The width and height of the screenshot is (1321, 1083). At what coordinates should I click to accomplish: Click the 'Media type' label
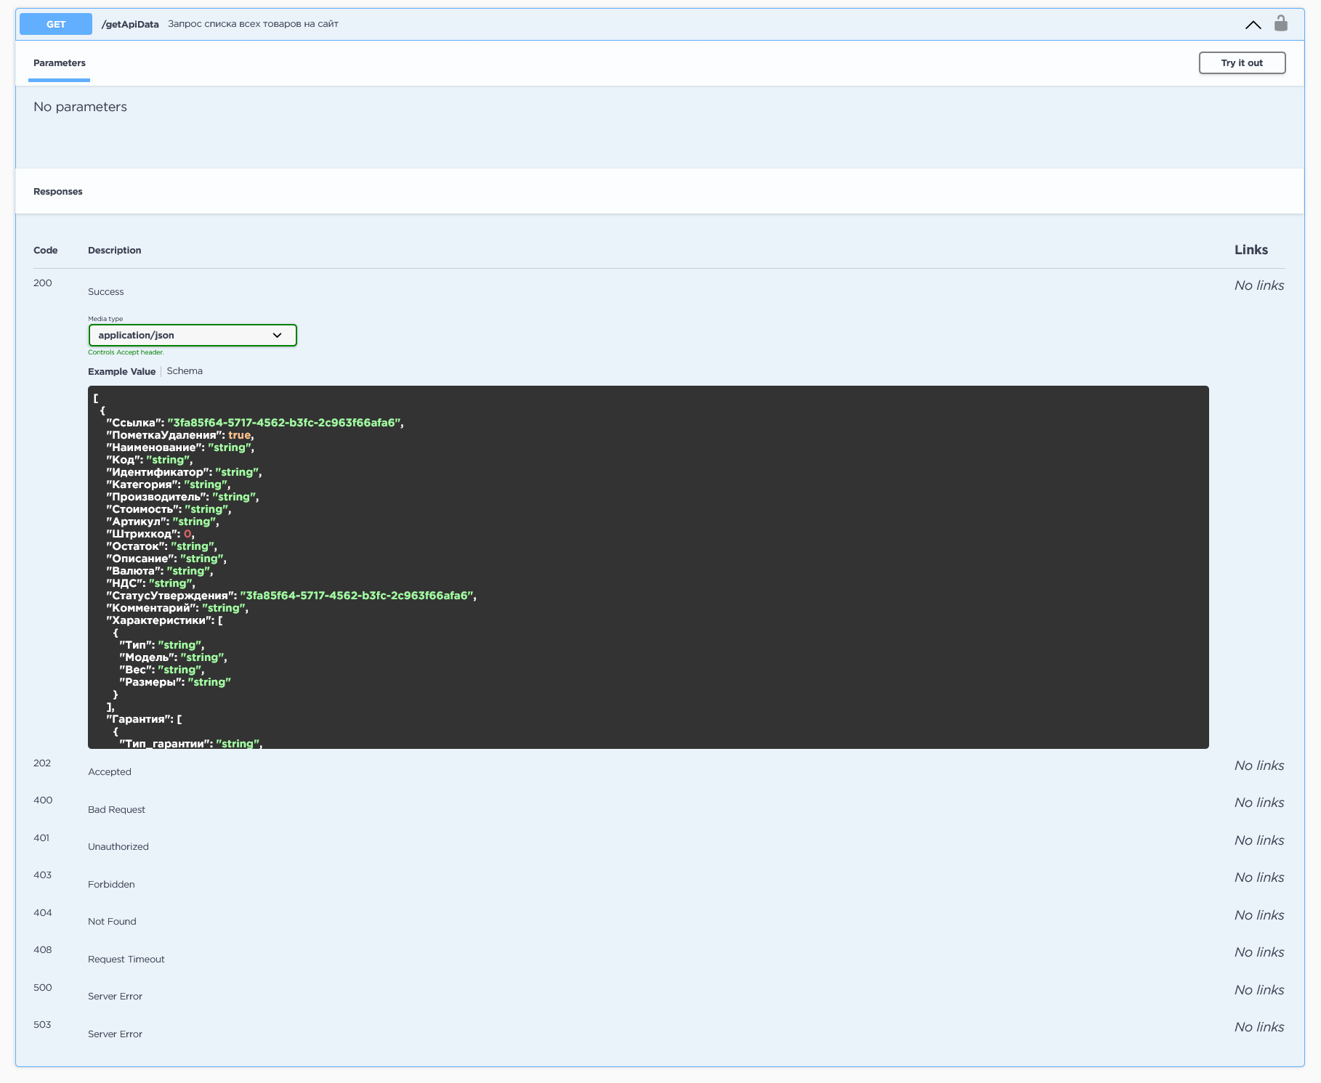point(105,319)
